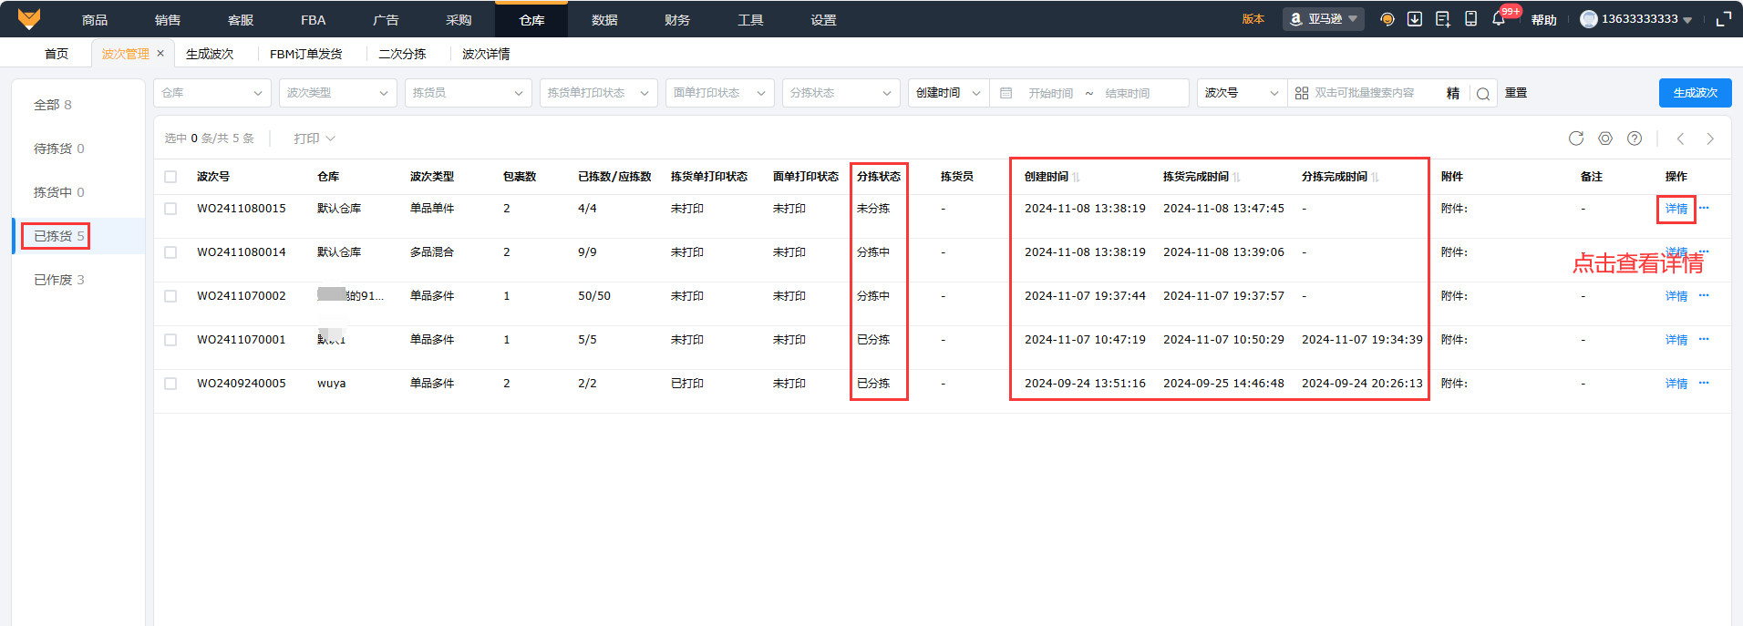The width and height of the screenshot is (1743, 626).
Task: Open more actions for WO2411080015
Action: 1704,209
